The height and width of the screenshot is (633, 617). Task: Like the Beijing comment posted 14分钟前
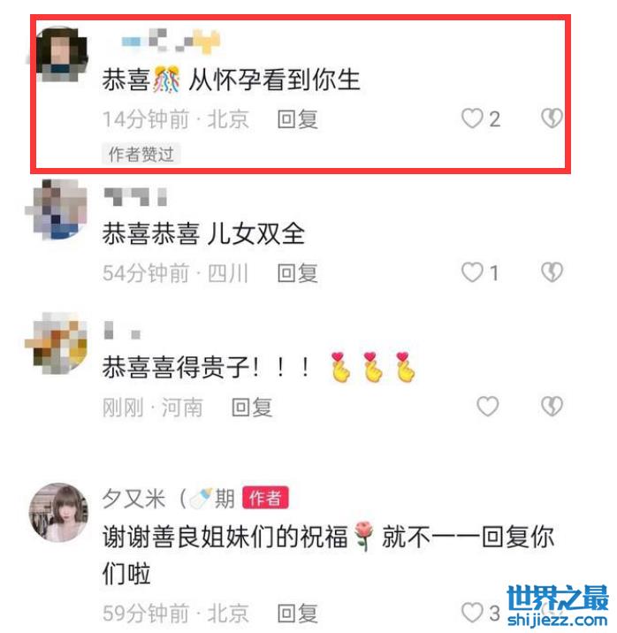coord(472,118)
